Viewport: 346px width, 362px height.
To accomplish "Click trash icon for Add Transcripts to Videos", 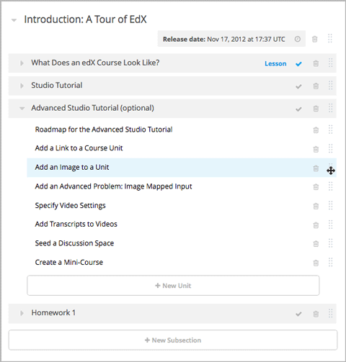I will click(x=316, y=225).
